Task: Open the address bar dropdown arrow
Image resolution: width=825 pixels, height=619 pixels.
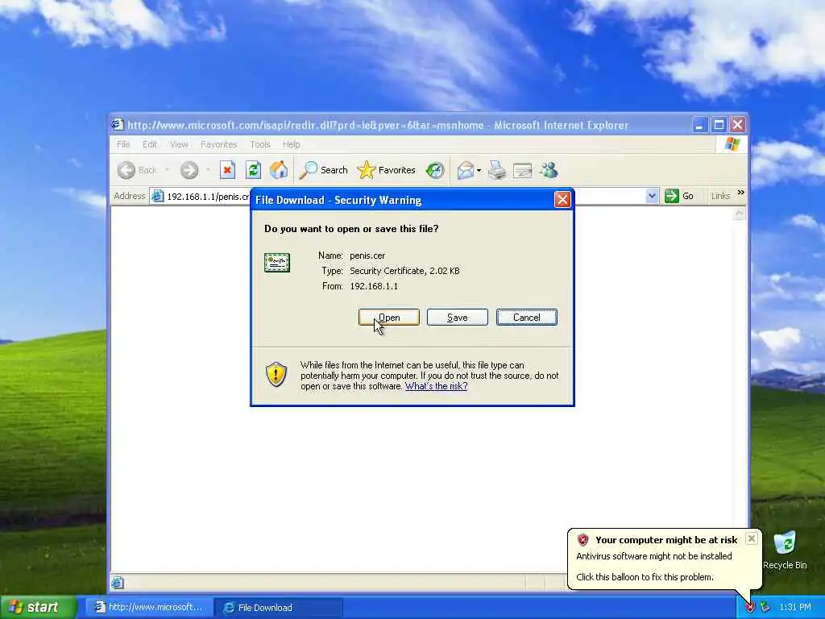Action: [652, 197]
